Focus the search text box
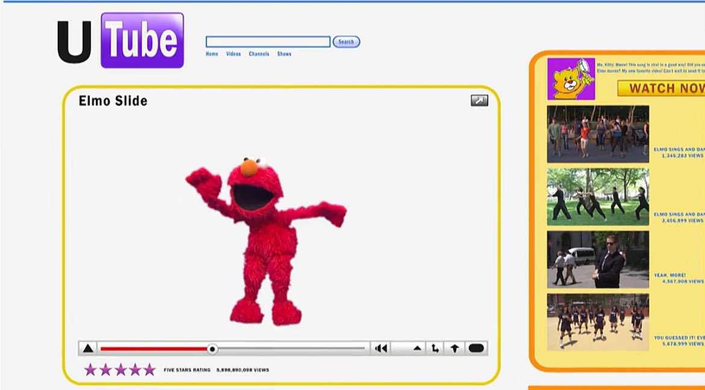This screenshot has height=390, width=705. coord(268,42)
